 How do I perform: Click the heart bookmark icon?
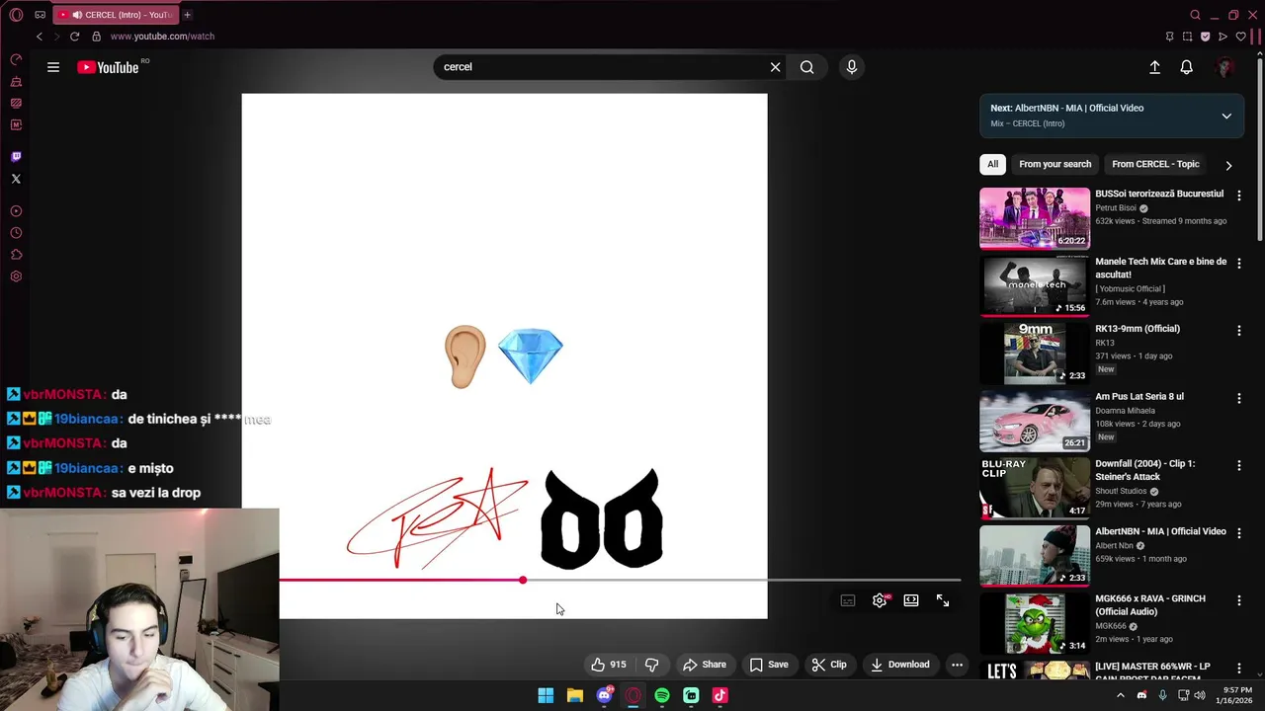tap(1241, 37)
